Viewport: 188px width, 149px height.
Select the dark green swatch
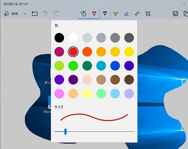click(x=87, y=66)
